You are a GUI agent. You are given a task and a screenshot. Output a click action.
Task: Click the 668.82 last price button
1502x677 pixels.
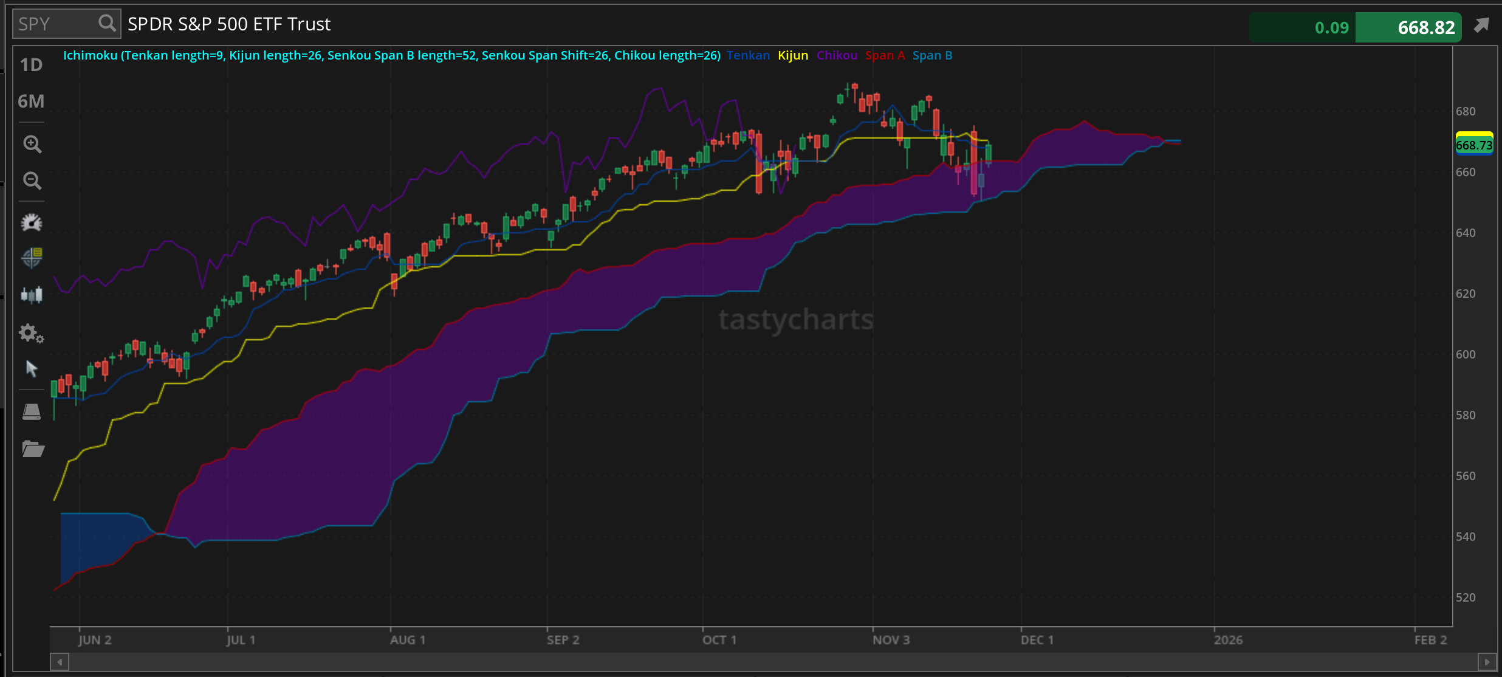point(1408,27)
